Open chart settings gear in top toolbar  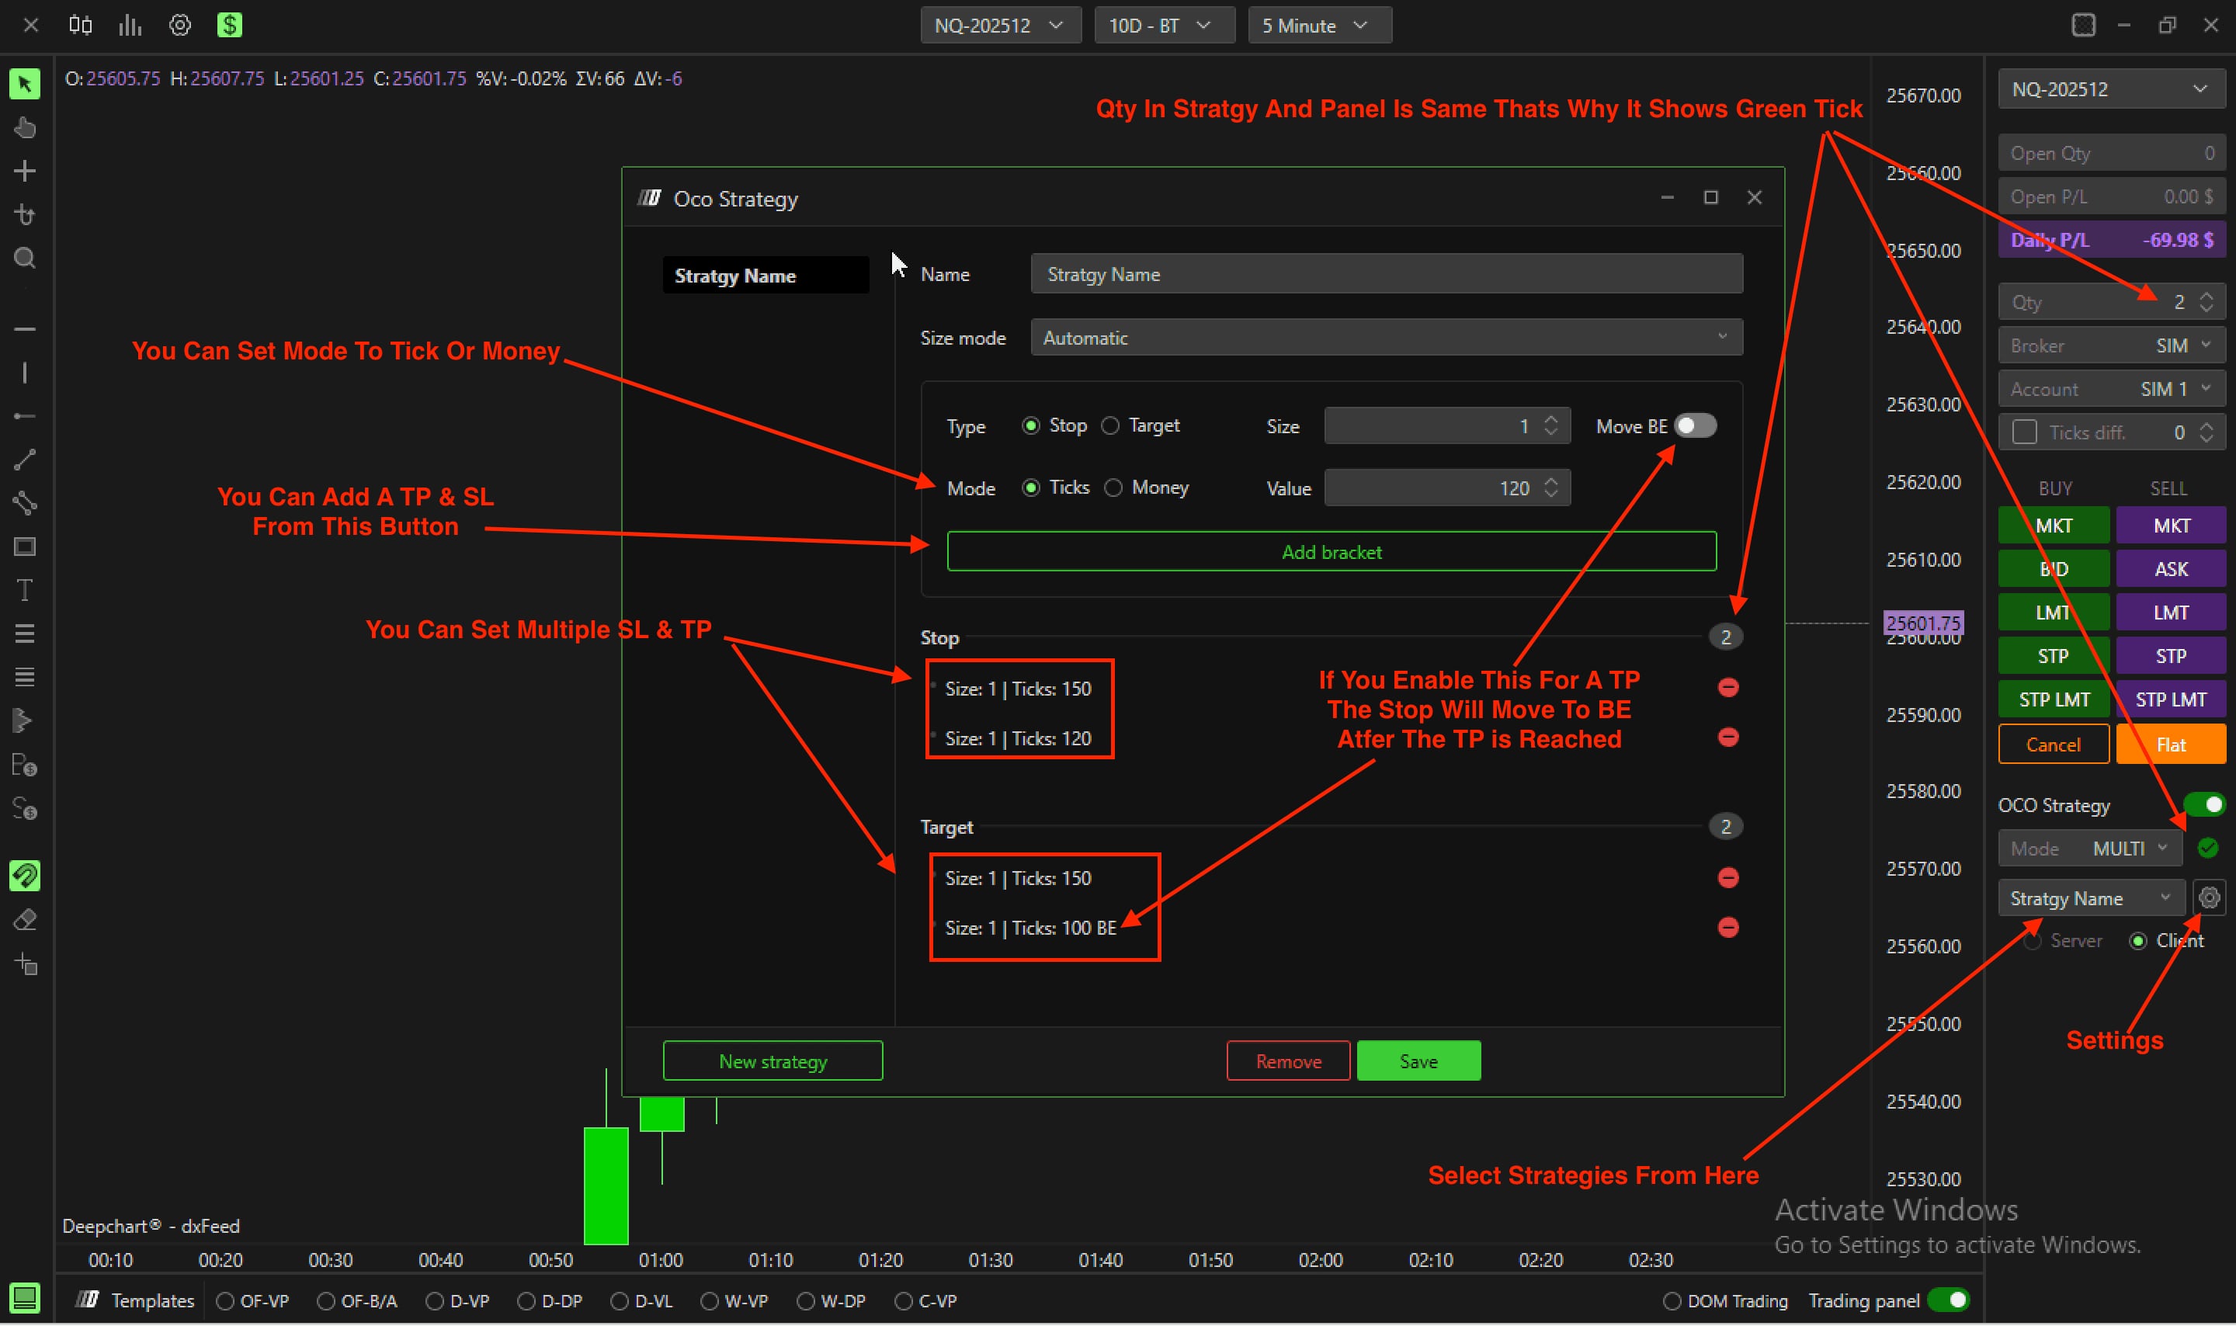click(180, 25)
